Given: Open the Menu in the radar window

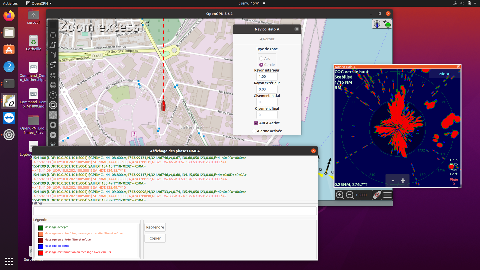Looking at the screenshot, I should pos(445,73).
